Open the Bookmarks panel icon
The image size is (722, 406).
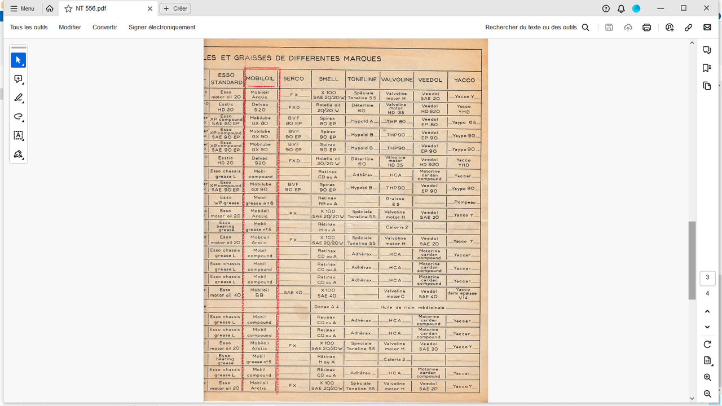(707, 68)
